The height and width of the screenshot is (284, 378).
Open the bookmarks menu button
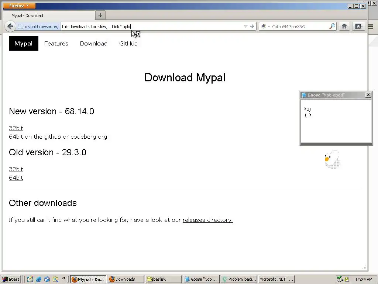click(358, 26)
